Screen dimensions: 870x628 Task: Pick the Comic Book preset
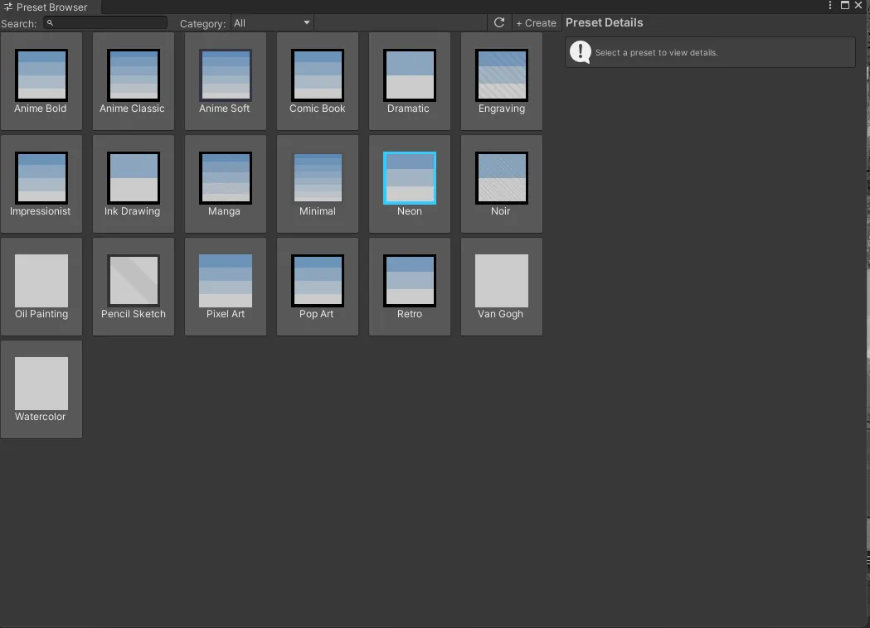pos(318,75)
